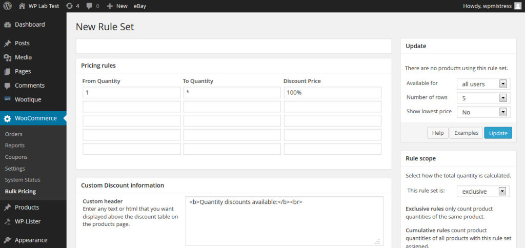Click the Examples button
This screenshot has width=525, height=248.
pos(466,133)
